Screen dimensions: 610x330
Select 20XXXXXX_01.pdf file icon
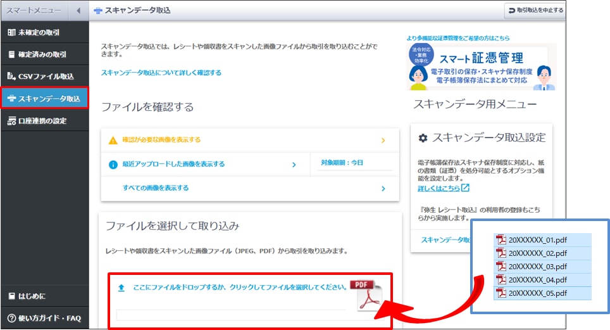[x=501, y=239]
